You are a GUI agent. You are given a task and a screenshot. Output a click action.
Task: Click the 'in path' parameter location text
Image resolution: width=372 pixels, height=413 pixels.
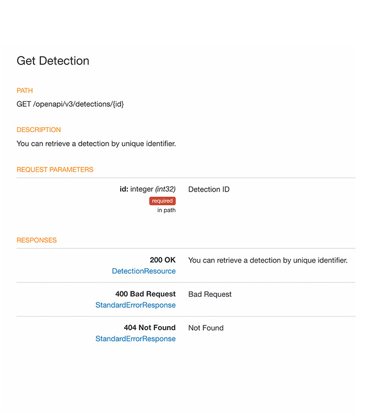[166, 210]
